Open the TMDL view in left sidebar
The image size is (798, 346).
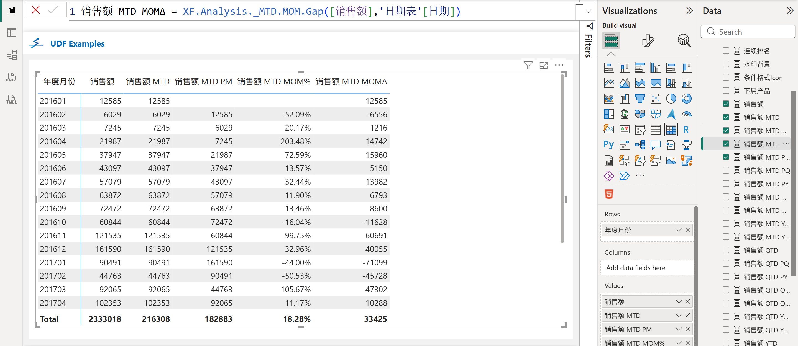click(11, 100)
